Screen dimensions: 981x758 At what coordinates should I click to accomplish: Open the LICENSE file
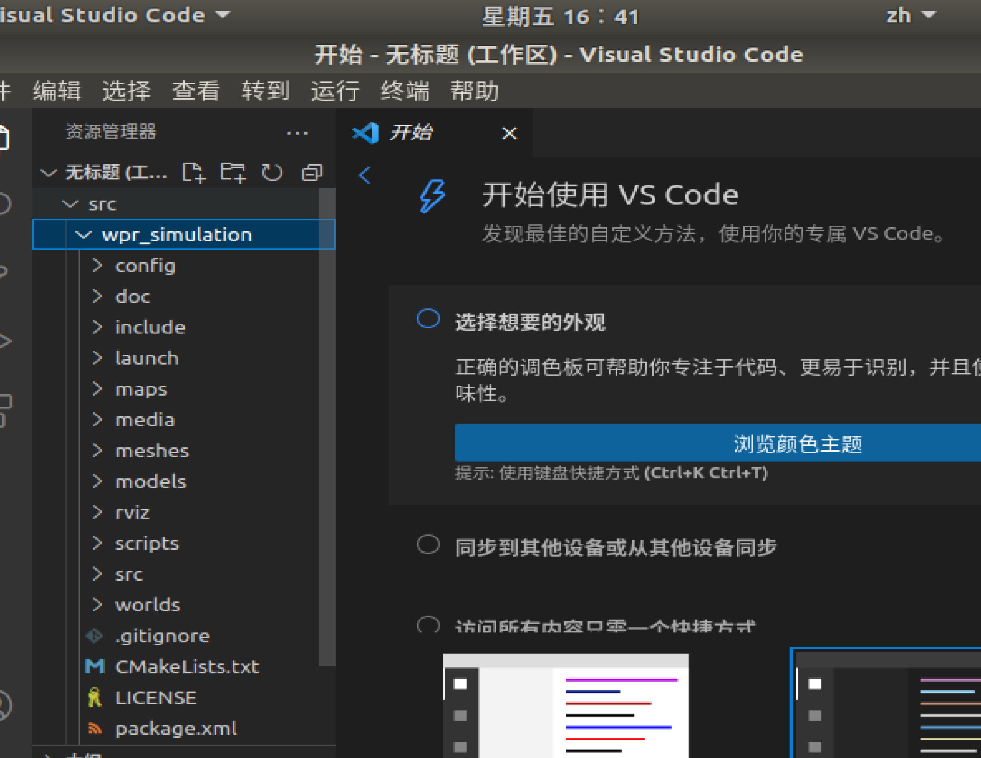(156, 697)
